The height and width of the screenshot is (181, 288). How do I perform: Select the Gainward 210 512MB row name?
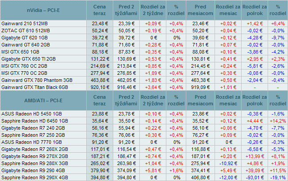[x=24, y=24]
